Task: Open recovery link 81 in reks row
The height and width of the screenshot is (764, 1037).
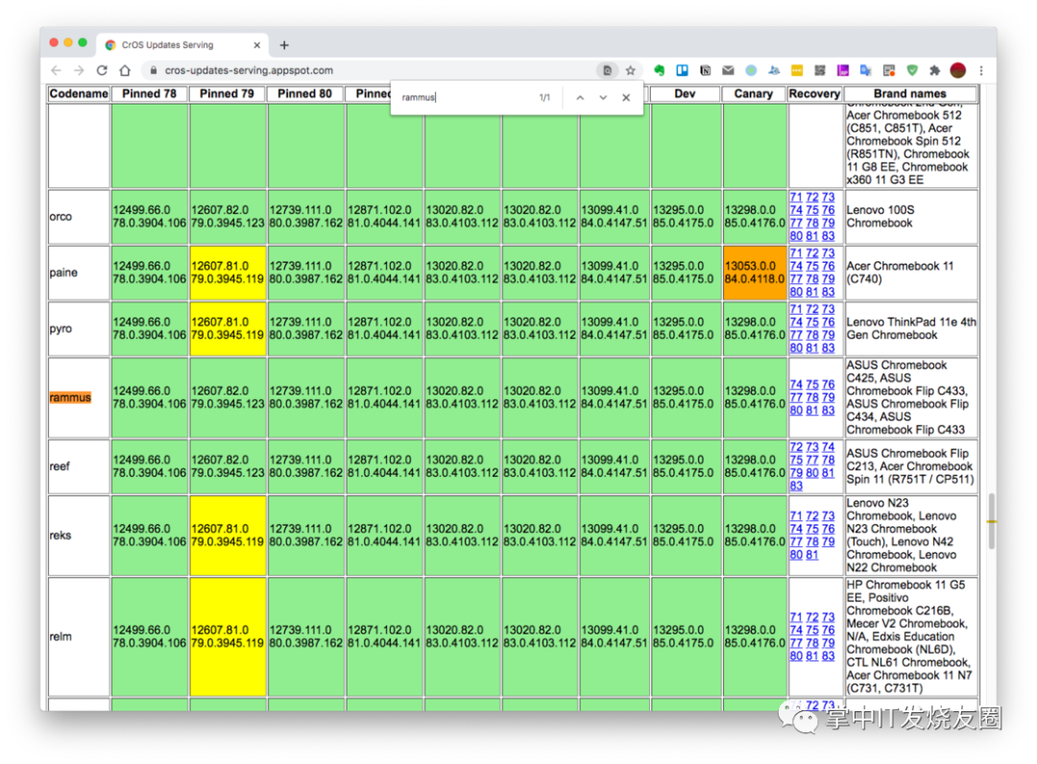Action: click(x=812, y=555)
